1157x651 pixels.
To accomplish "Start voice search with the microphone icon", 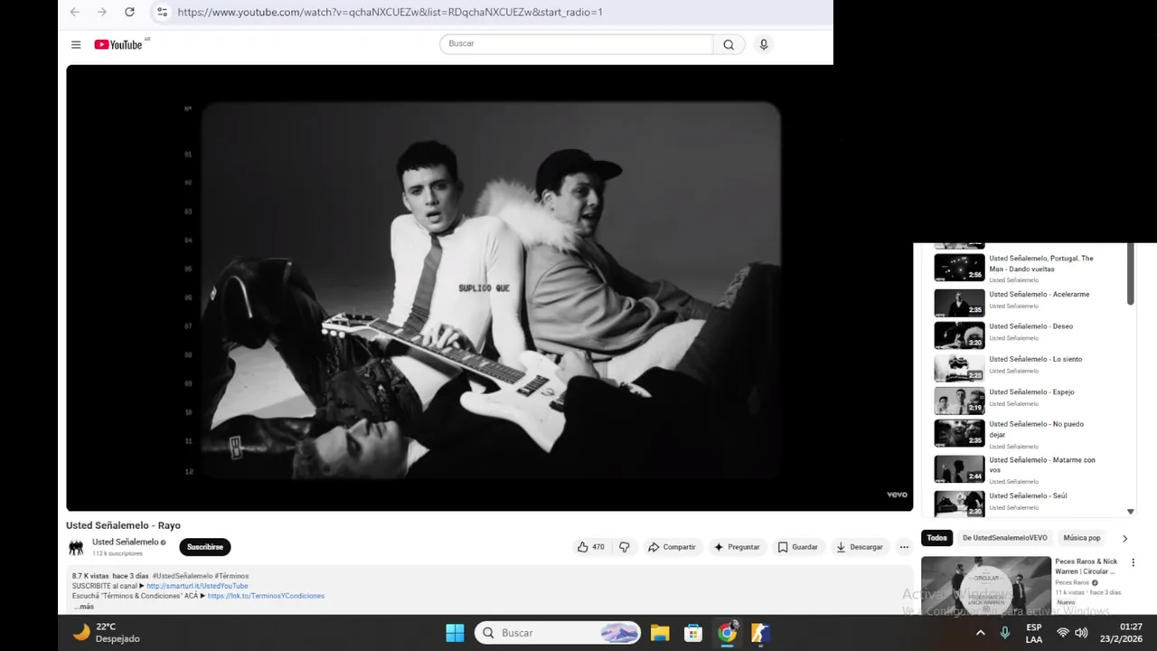I will (764, 44).
